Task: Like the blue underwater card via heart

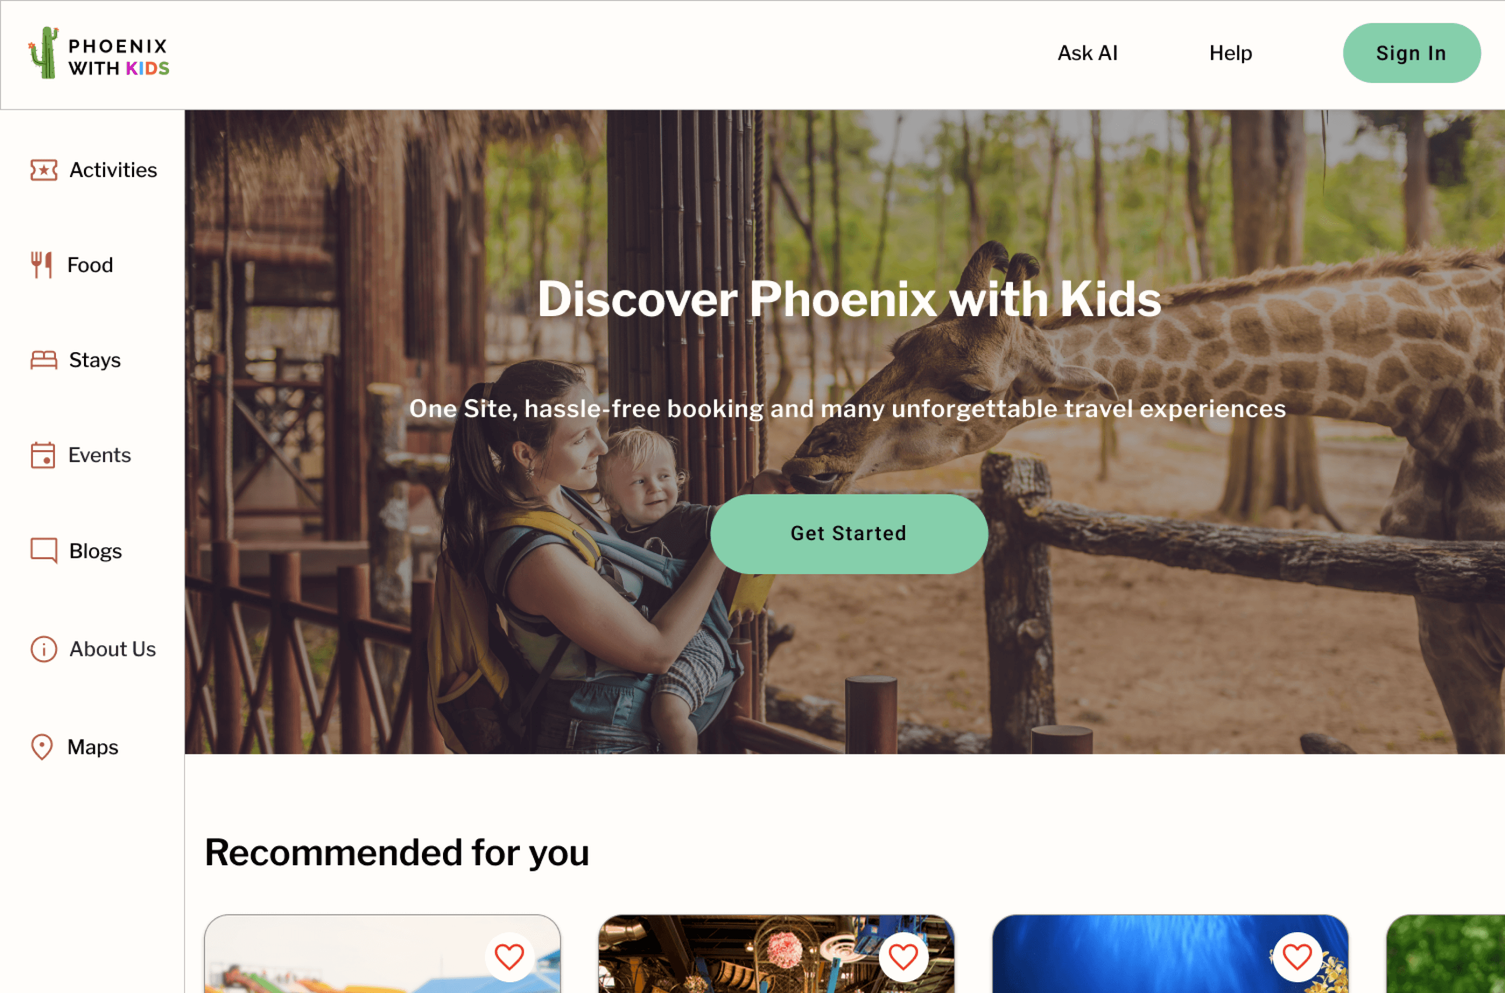Action: (x=1297, y=956)
